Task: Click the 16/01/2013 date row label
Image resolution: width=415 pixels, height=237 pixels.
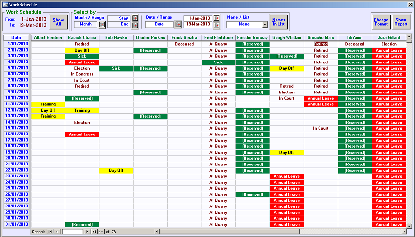Action: (16, 134)
